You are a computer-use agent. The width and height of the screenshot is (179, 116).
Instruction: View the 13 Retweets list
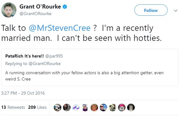[13, 107]
